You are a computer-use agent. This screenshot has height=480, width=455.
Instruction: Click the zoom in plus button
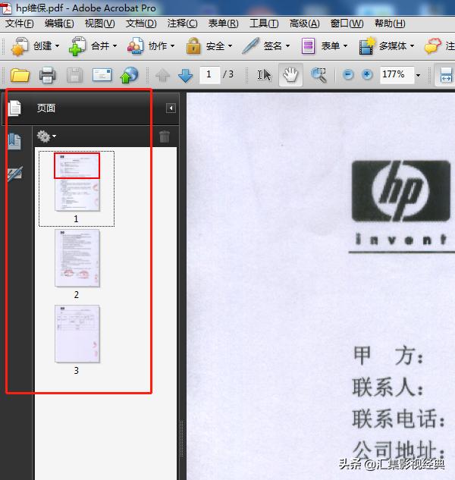(x=367, y=75)
